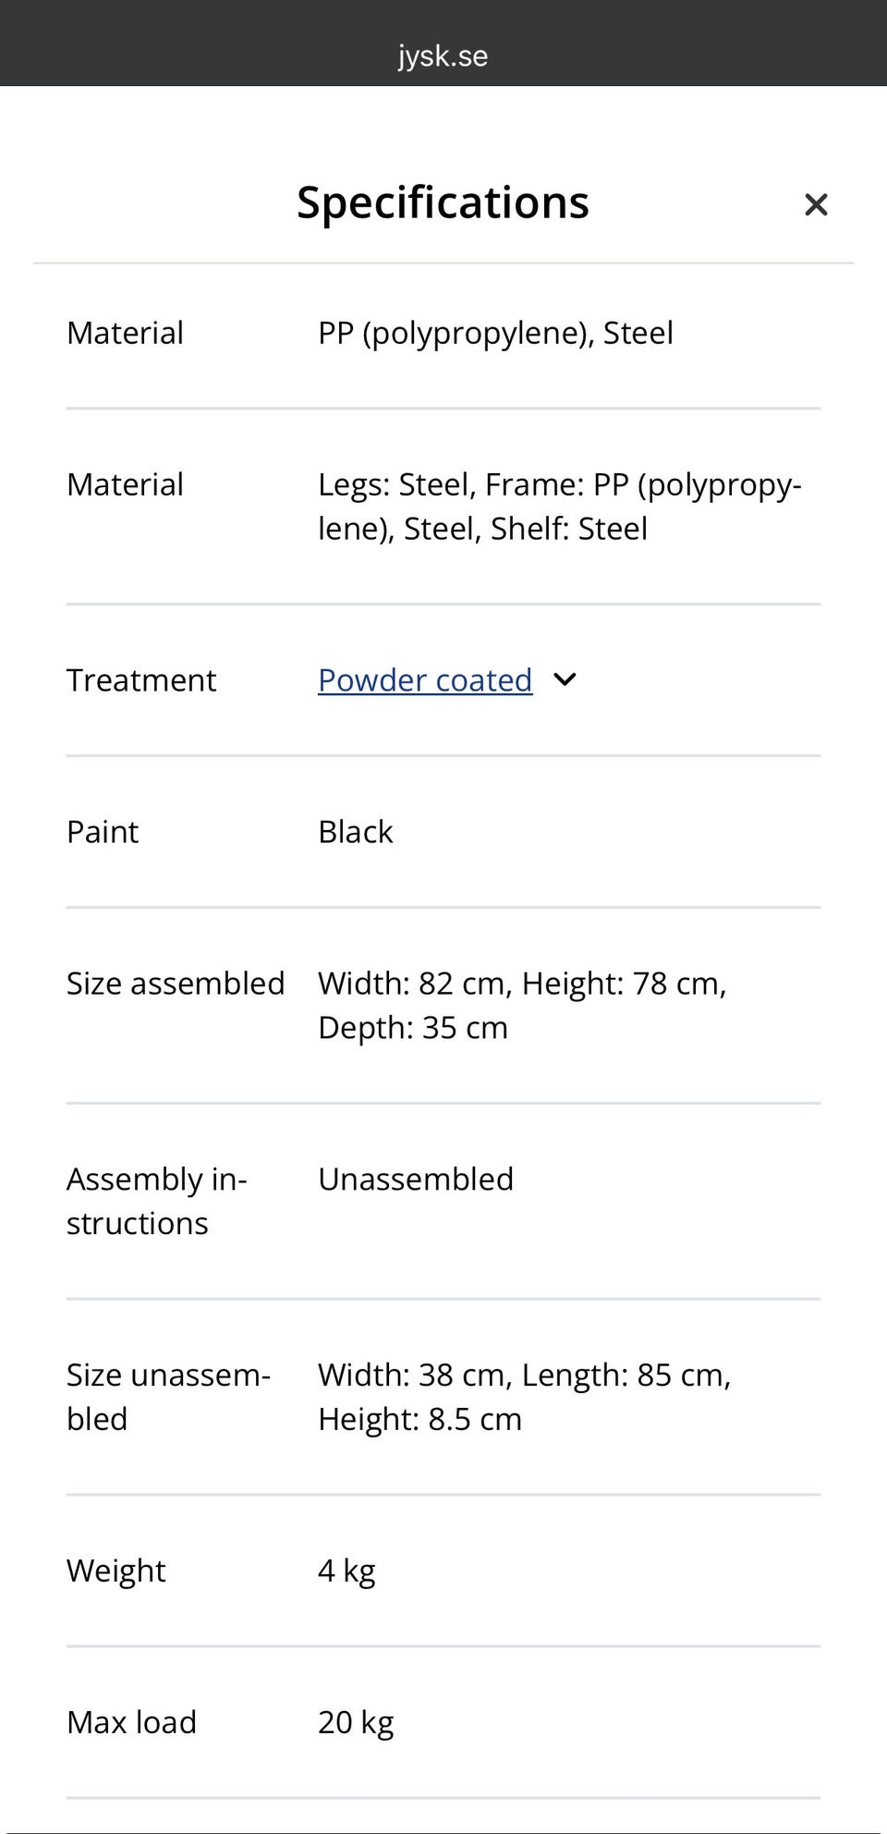Expand the Treatment chevron arrow
Screen dimensions: 887x1834
pyautogui.click(x=565, y=680)
